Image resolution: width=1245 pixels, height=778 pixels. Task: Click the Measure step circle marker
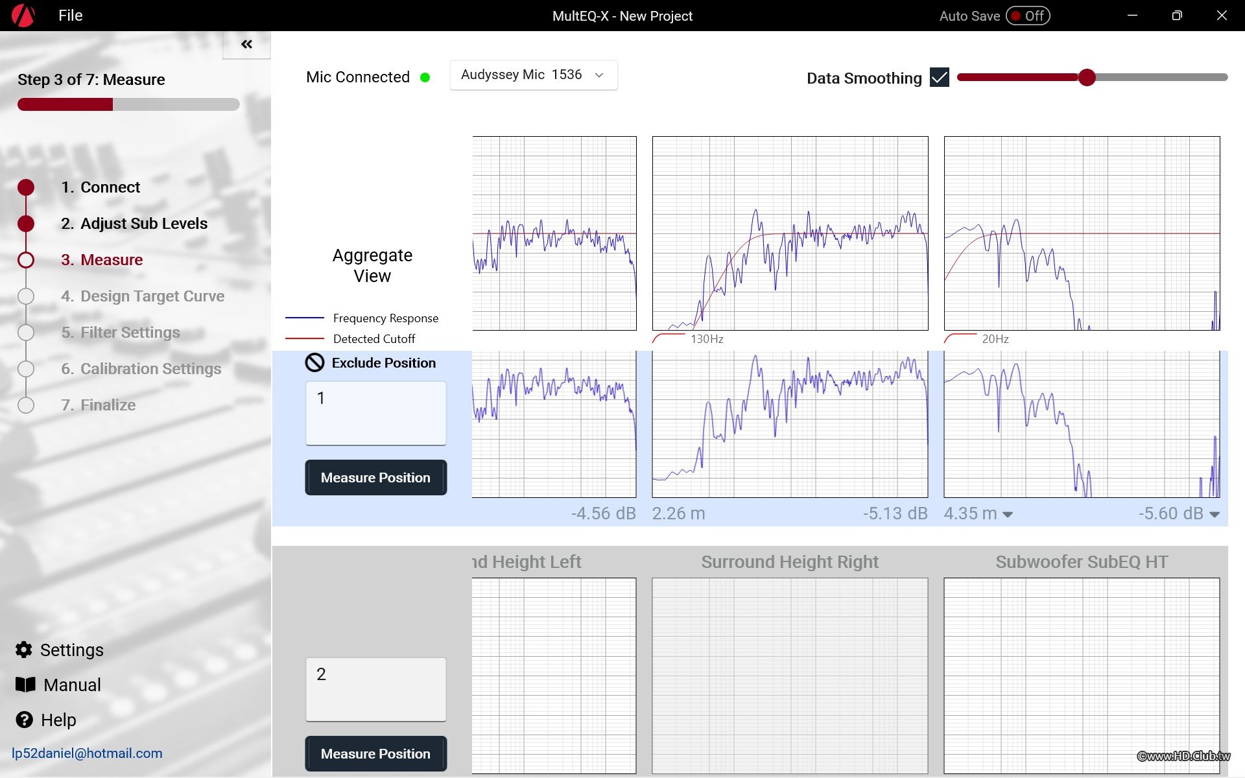[26, 260]
